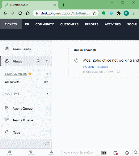Image resolution: width=139 pixels, height=156 pixels.
Task: Open the Teams Queue icon
Action: [x=7, y=119]
